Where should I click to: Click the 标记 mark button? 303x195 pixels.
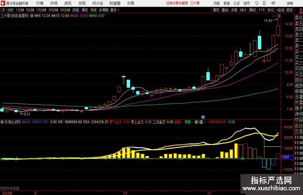tap(271, 10)
